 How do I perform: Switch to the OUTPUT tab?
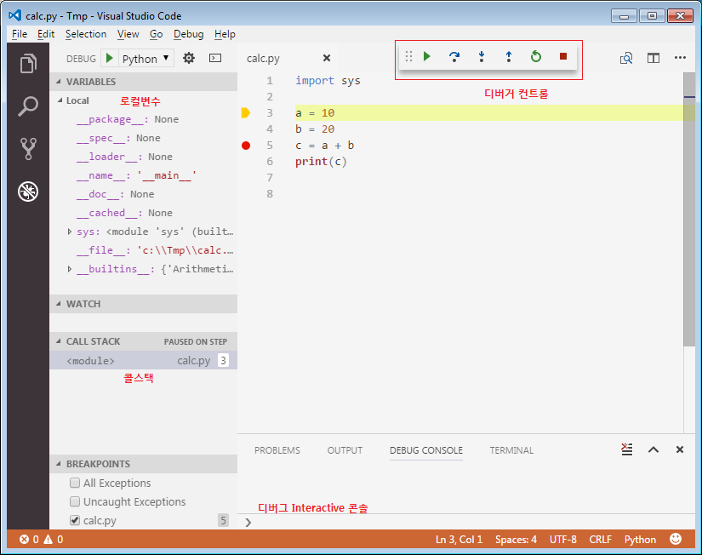pos(345,450)
